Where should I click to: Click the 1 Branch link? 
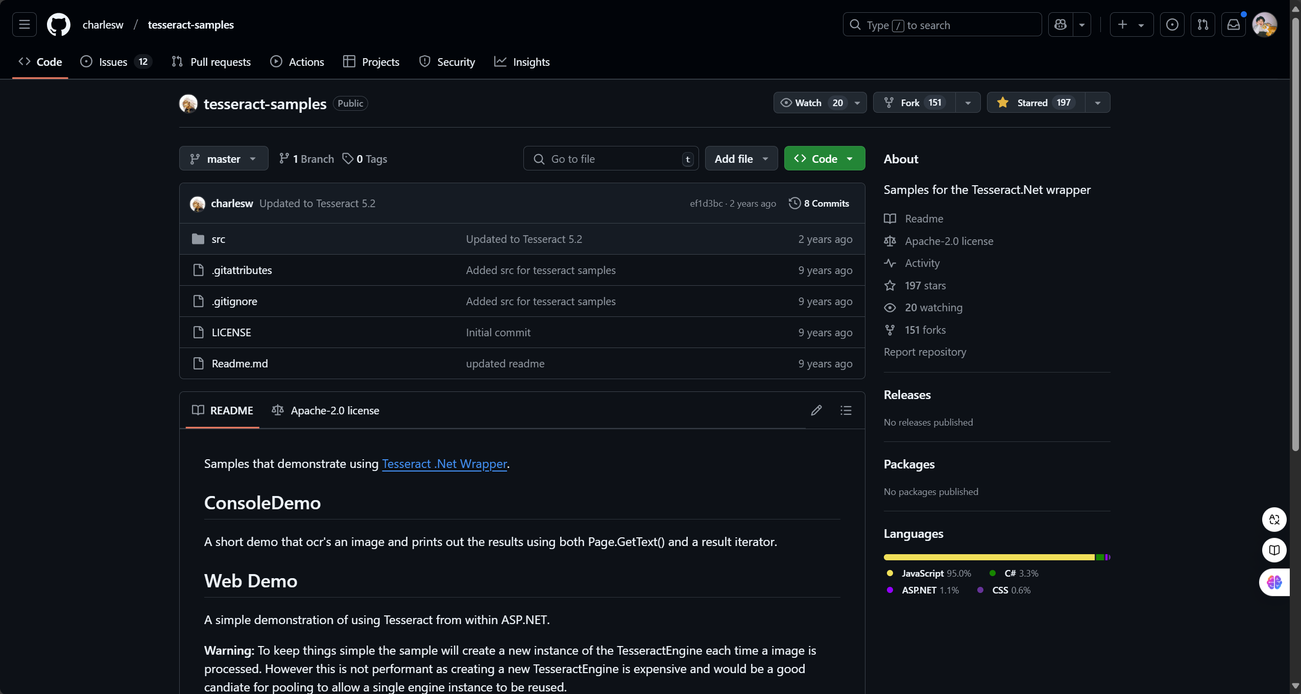[306, 159]
